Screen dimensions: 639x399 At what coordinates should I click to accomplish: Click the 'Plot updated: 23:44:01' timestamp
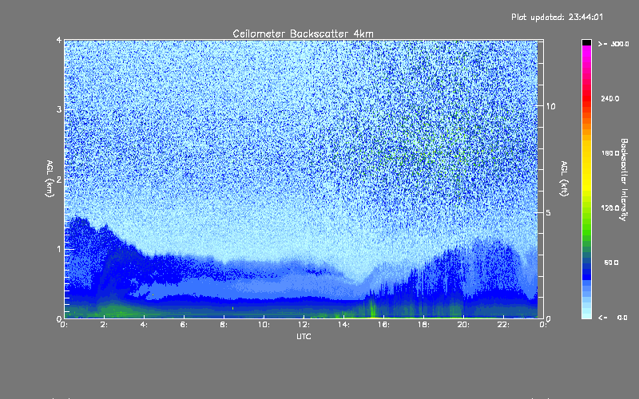click(x=557, y=17)
